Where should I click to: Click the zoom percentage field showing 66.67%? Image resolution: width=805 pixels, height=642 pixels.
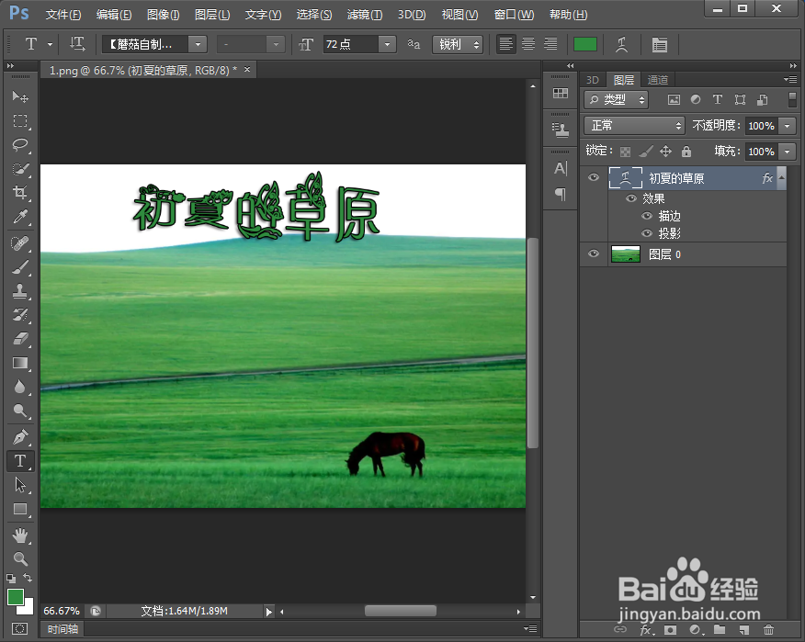coord(62,610)
